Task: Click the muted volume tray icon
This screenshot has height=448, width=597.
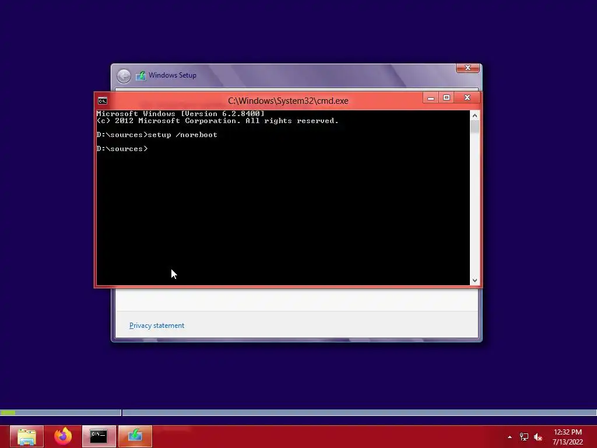Action: (538, 437)
